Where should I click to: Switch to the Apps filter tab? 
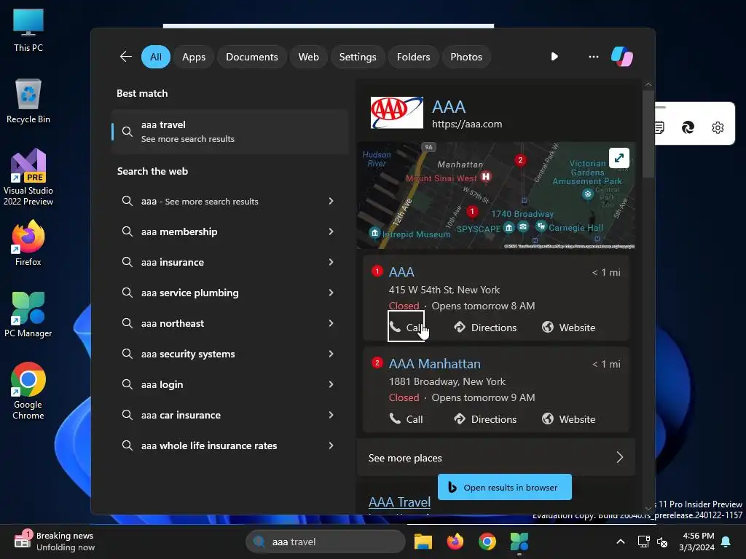(x=194, y=57)
